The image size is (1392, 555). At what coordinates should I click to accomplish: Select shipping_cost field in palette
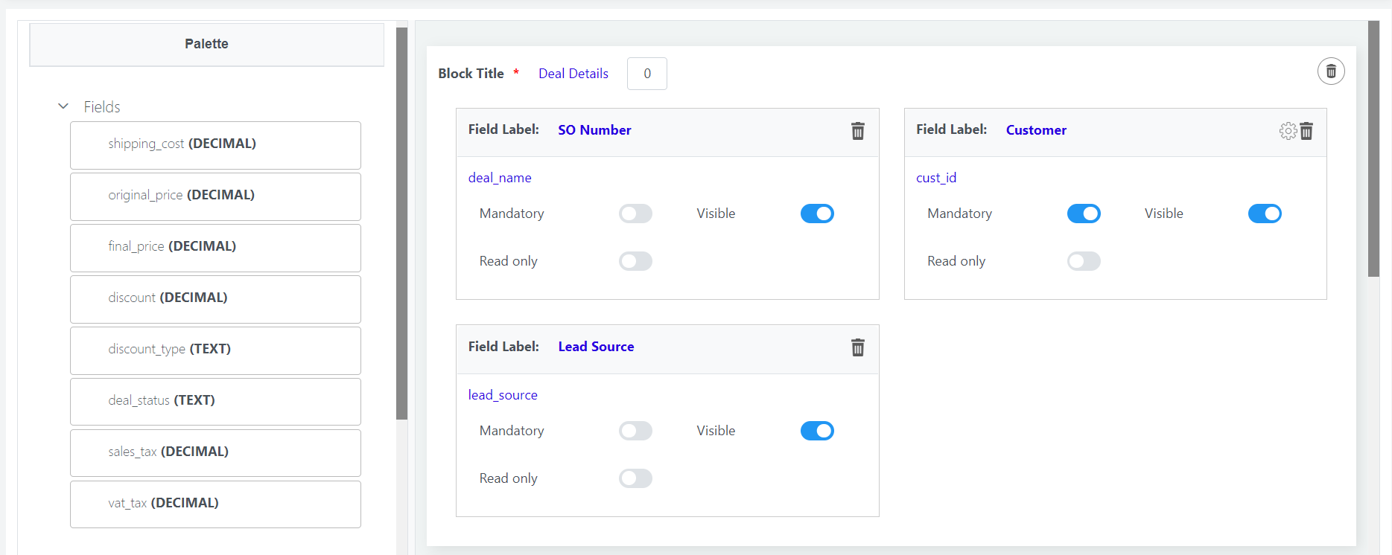215,145
